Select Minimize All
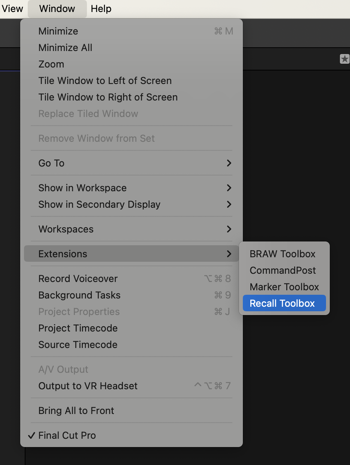 coord(65,48)
